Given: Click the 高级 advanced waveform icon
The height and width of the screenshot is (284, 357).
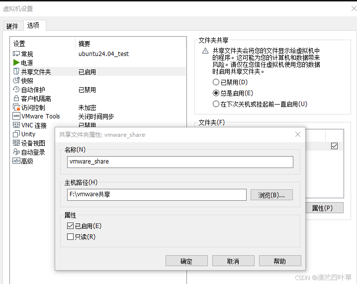Looking at the screenshot, I should 16,161.
